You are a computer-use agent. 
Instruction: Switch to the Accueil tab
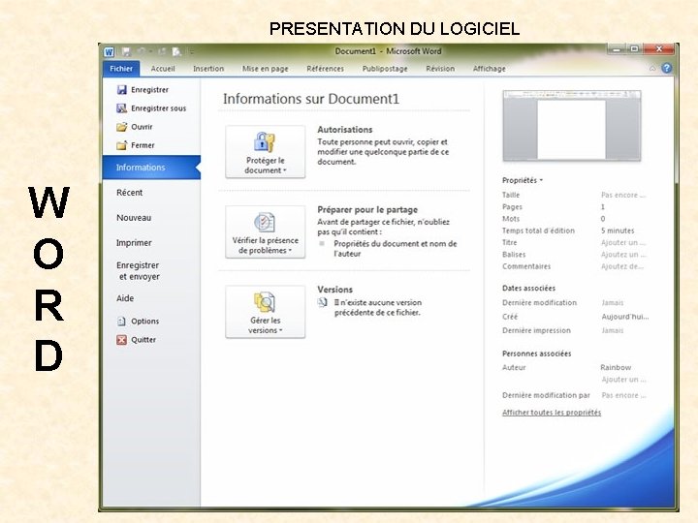click(x=163, y=69)
